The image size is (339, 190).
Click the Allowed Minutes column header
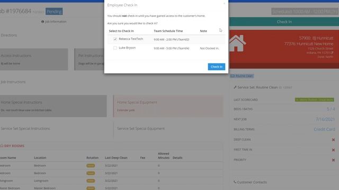coord(164,156)
